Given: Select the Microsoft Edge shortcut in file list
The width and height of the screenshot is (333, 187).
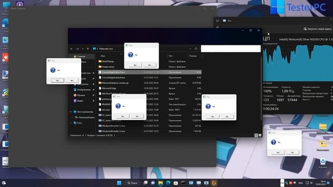Looking at the screenshot, I should click(109, 88).
